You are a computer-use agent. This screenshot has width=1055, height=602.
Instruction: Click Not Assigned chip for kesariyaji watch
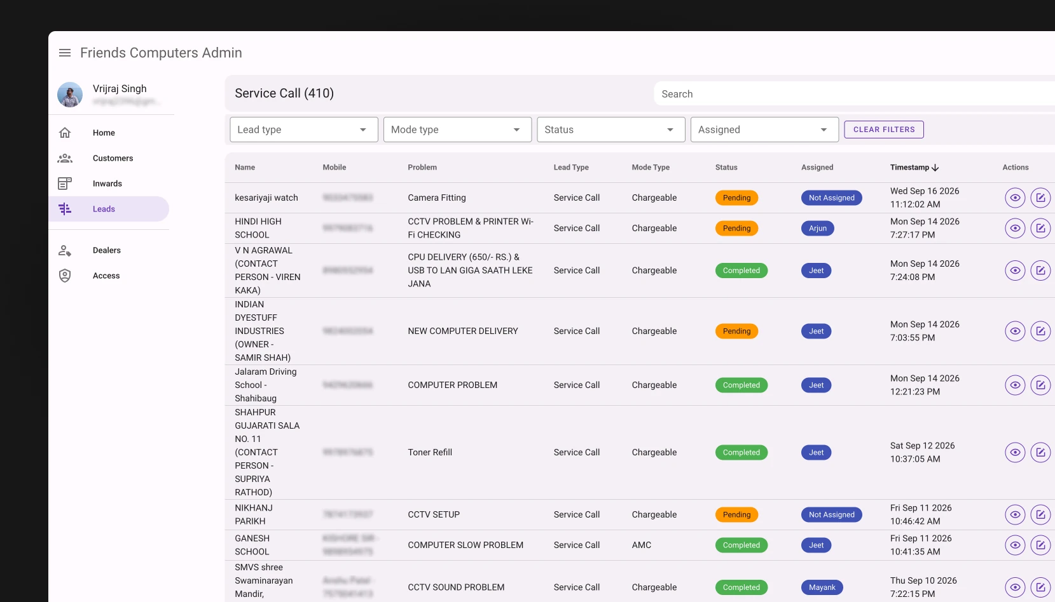point(832,197)
